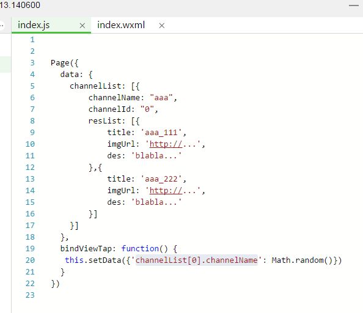Click the closing '})' on line 22
Image resolution: width=363 pixels, height=313 pixels.
click(56, 284)
